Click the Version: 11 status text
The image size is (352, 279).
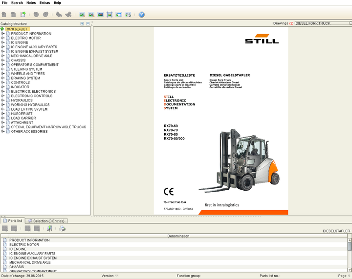[x=110, y=276]
